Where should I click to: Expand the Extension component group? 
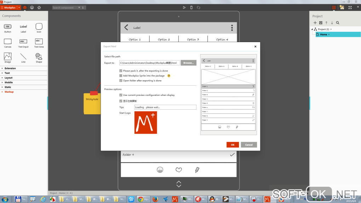pos(24,68)
